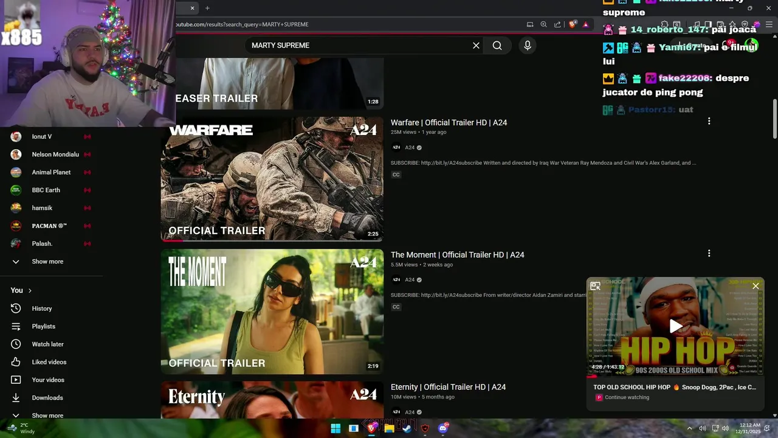This screenshot has height=438, width=778.
Task: Play The Moment official trailer thumbnail
Action: coord(272,311)
